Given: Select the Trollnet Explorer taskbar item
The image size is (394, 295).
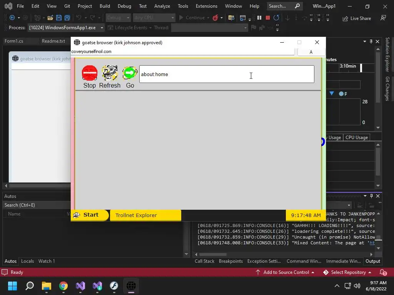Looking at the screenshot, I should (145, 215).
